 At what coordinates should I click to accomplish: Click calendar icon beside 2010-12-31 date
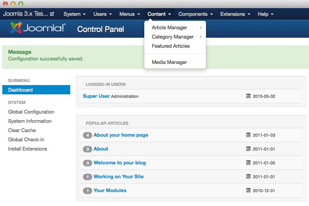tap(248, 191)
